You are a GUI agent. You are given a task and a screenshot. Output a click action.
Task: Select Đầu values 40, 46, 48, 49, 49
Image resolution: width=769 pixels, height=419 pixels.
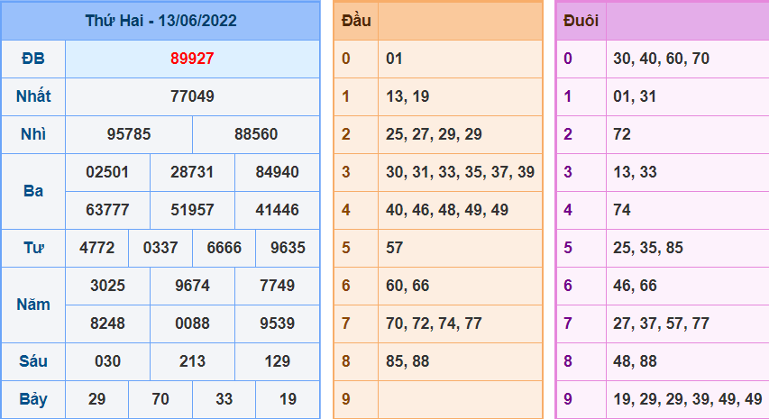[x=447, y=210]
